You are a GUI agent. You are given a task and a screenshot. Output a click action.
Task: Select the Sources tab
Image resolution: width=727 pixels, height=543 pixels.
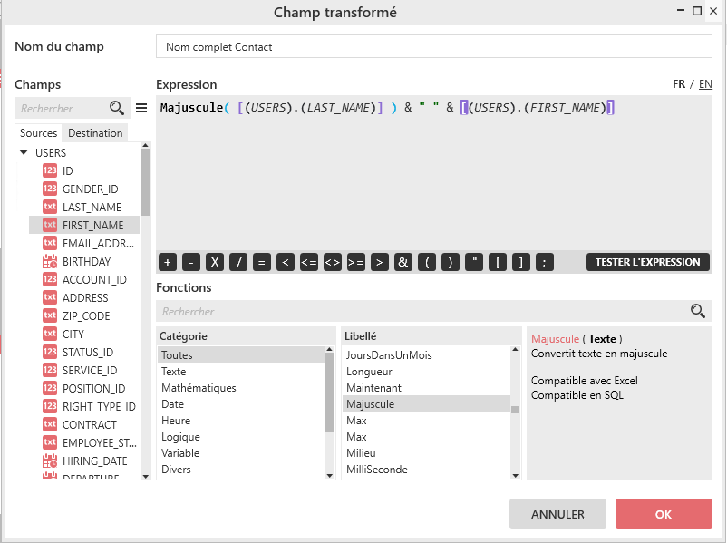[38, 133]
